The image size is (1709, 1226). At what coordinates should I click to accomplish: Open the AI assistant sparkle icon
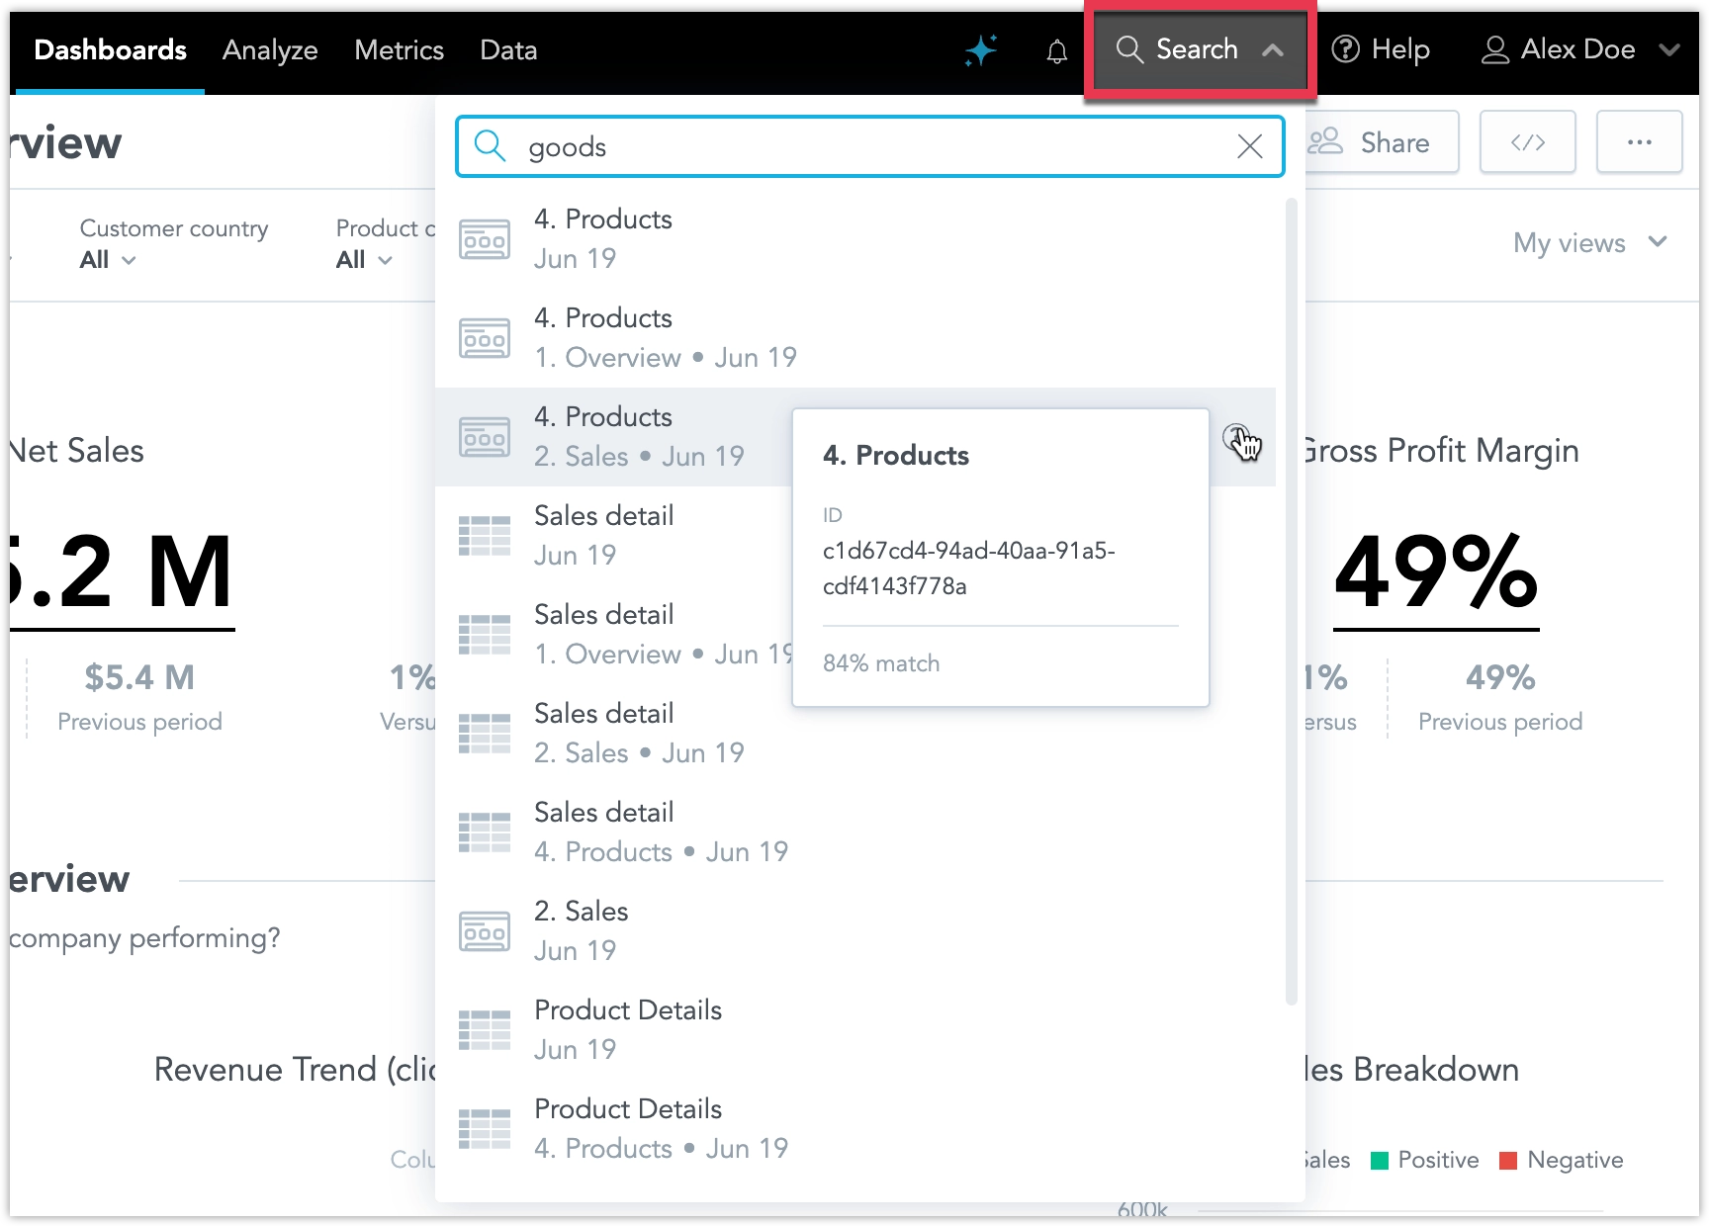pos(980,49)
